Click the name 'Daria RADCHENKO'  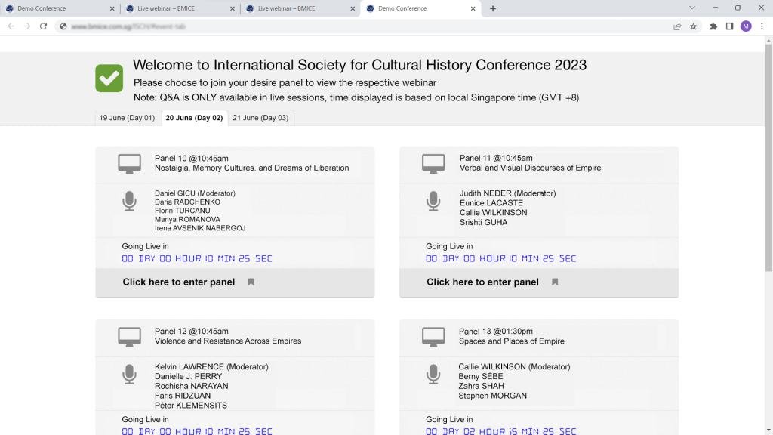coord(187,202)
